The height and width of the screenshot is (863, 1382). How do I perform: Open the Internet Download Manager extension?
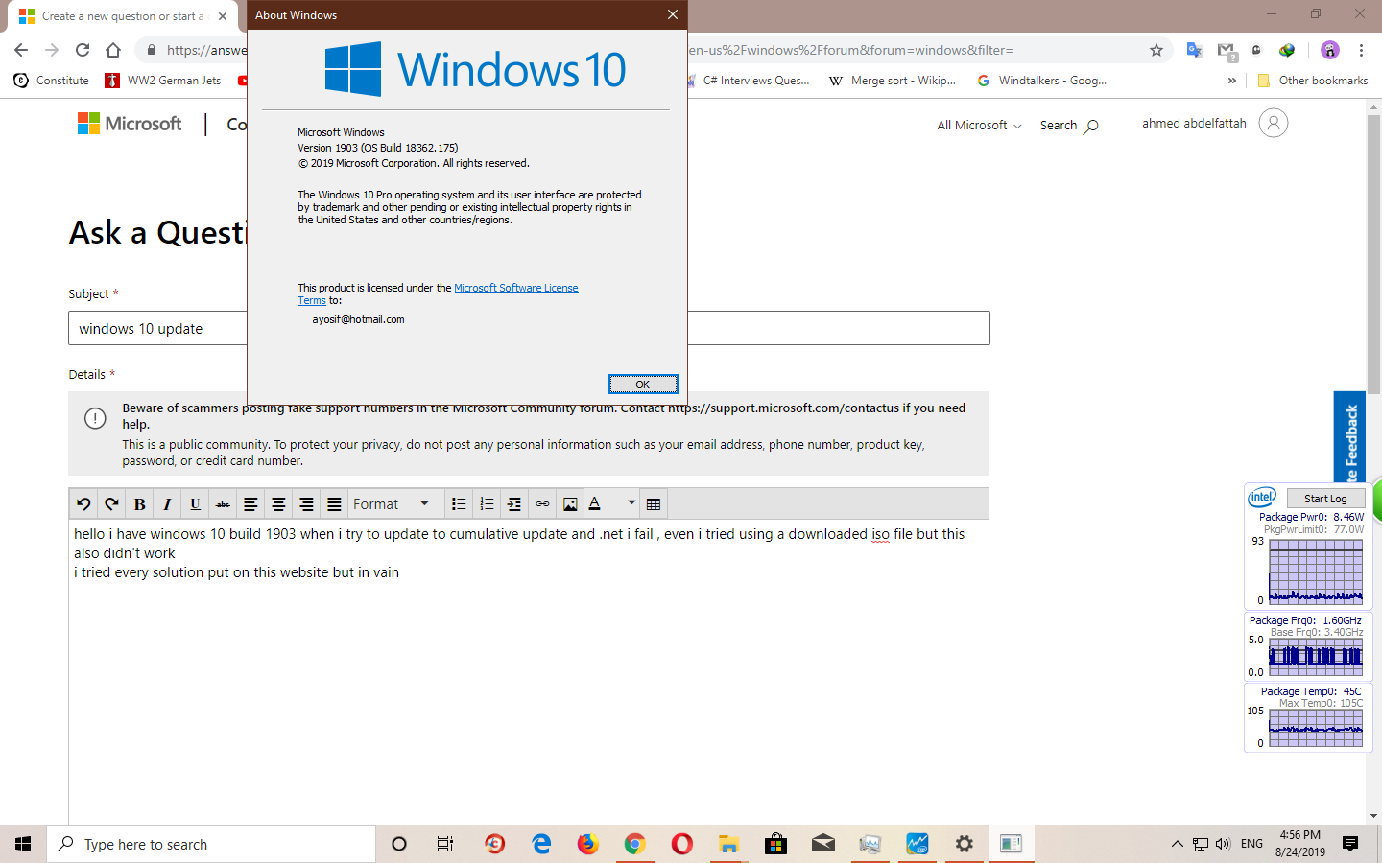tap(1287, 50)
